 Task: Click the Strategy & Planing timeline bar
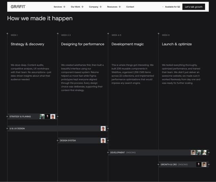point(32,116)
